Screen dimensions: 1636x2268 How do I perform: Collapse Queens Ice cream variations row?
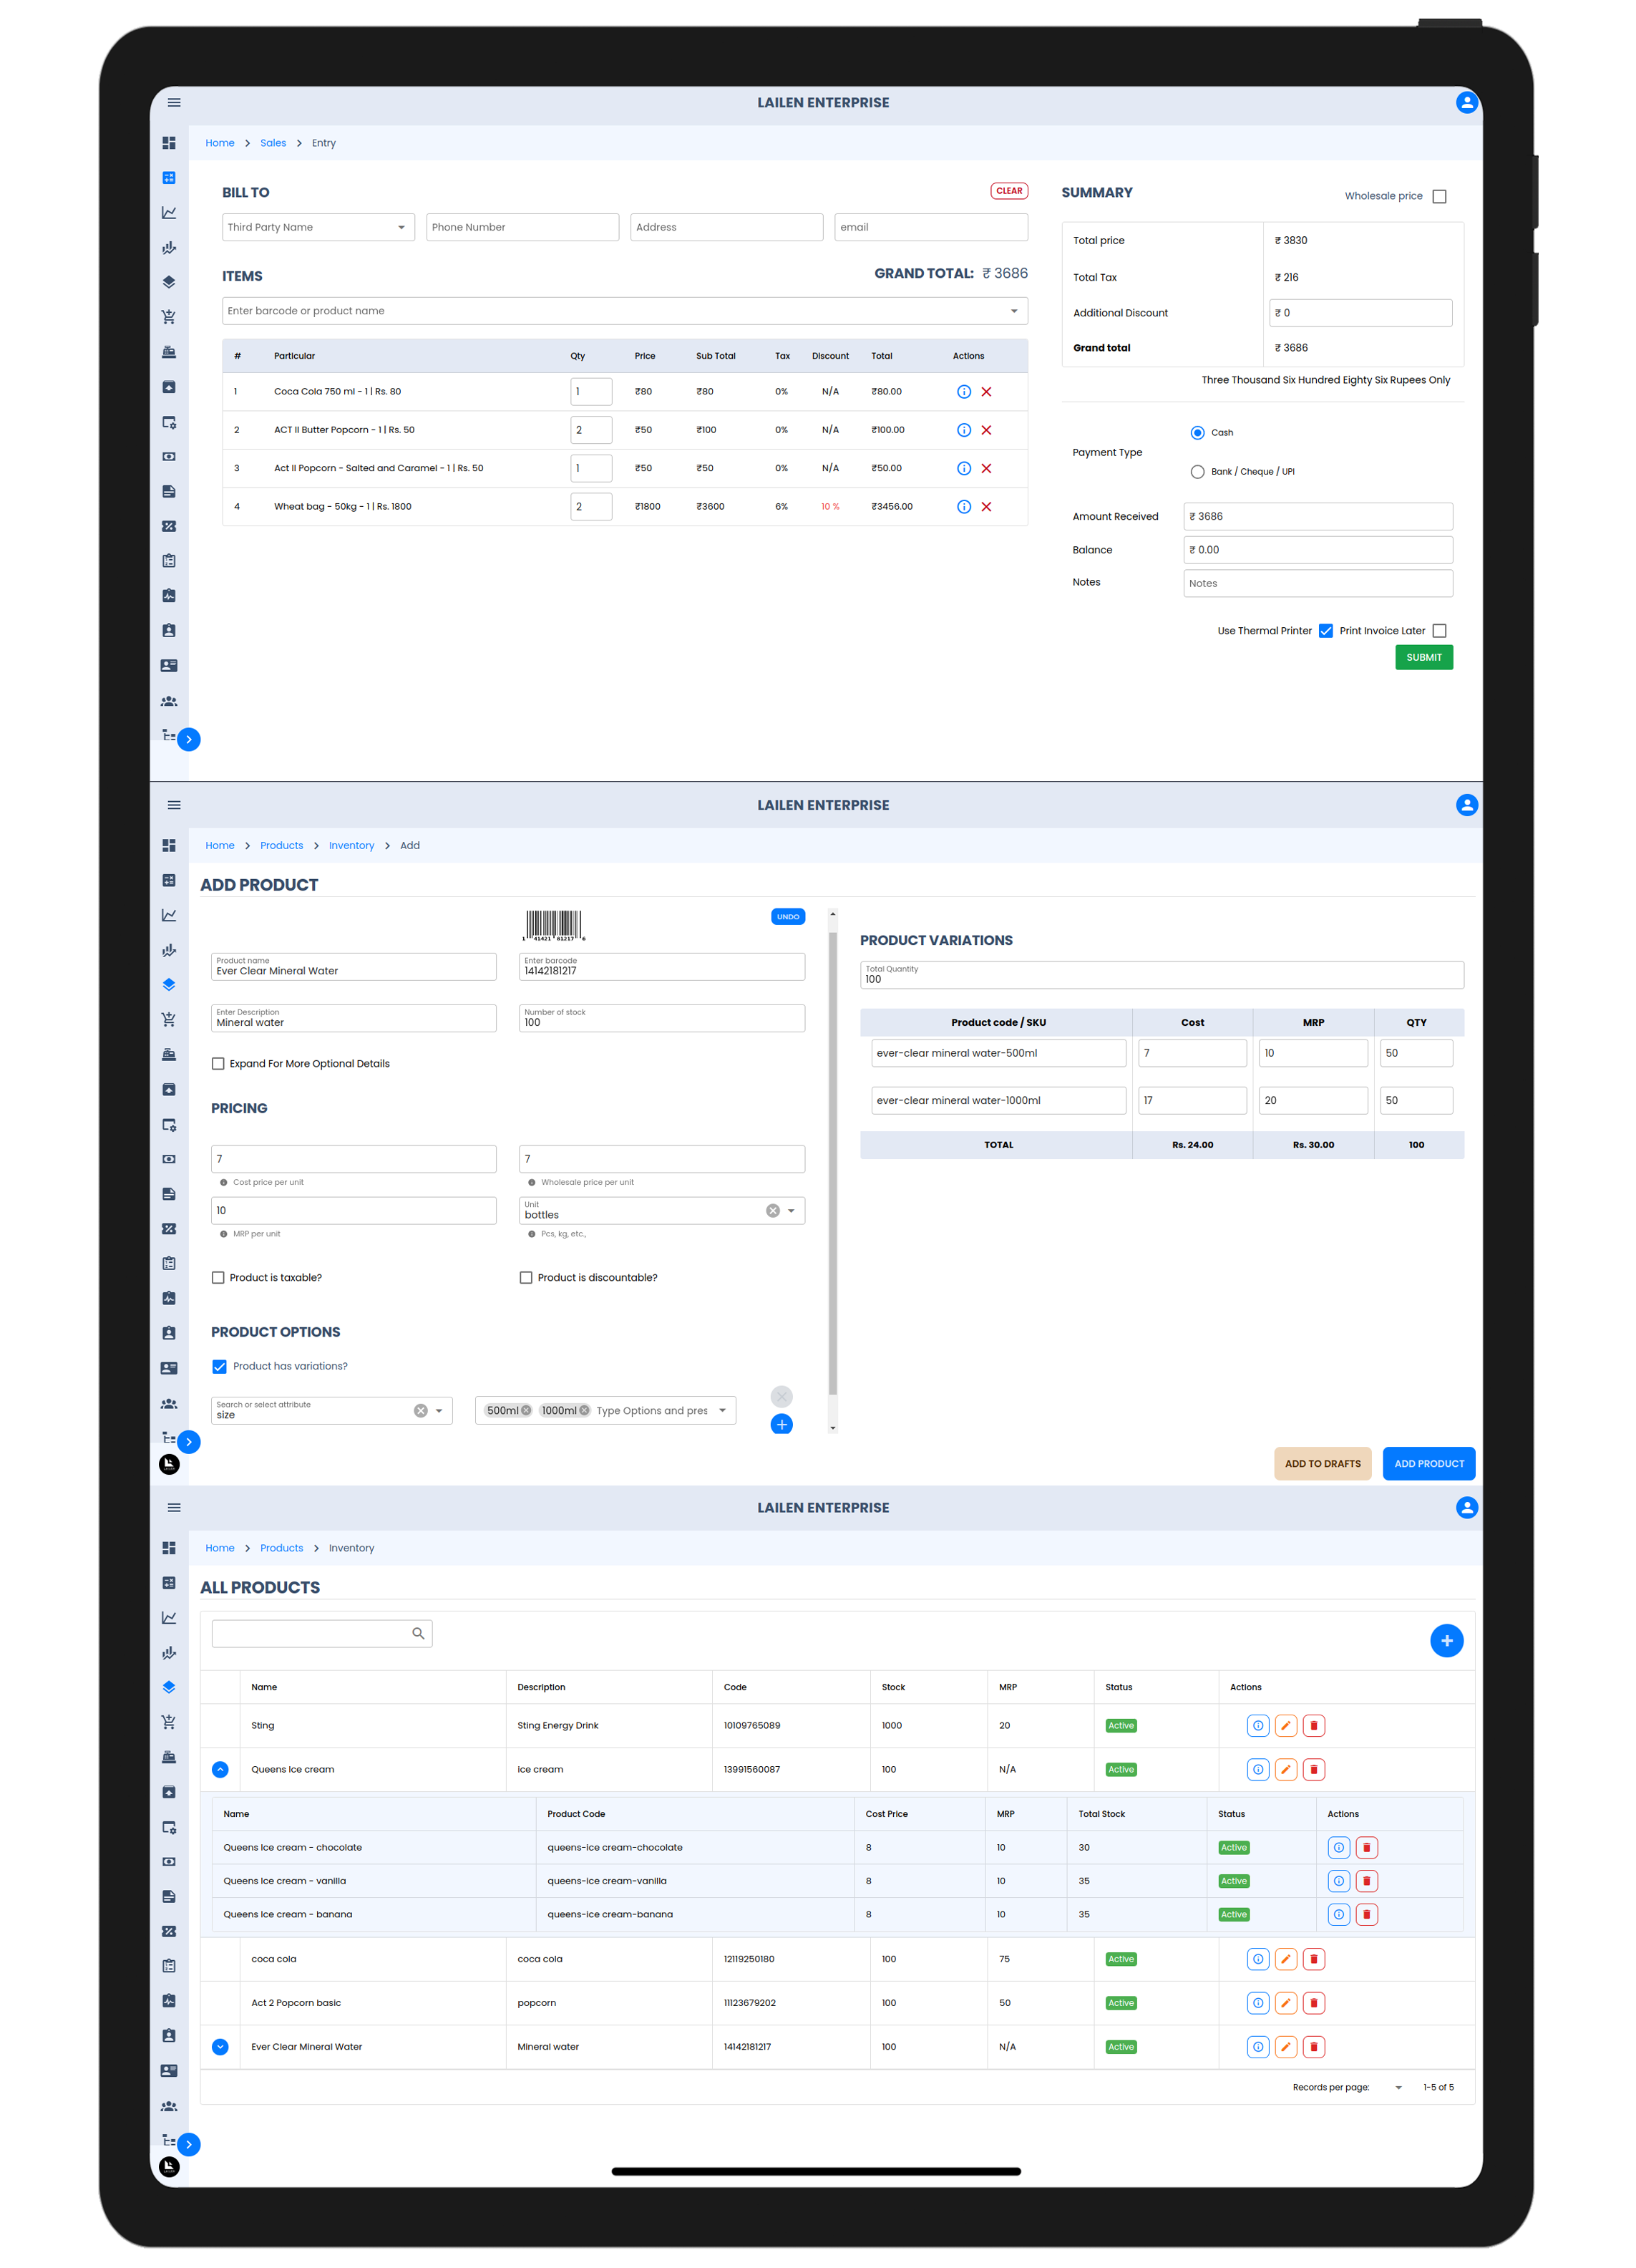click(220, 1769)
